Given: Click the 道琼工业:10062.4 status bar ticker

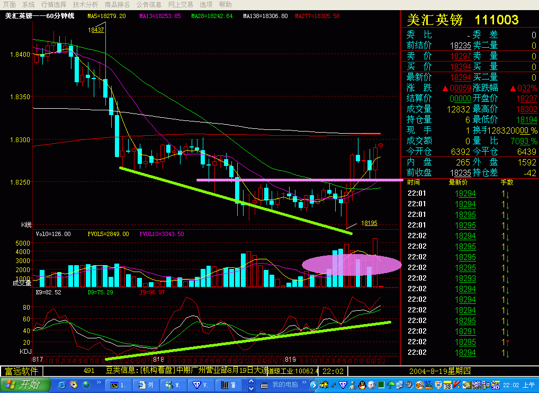Looking at the screenshot, I should [293, 371].
